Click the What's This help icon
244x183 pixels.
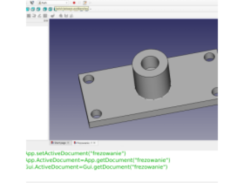click(x=32, y=3)
